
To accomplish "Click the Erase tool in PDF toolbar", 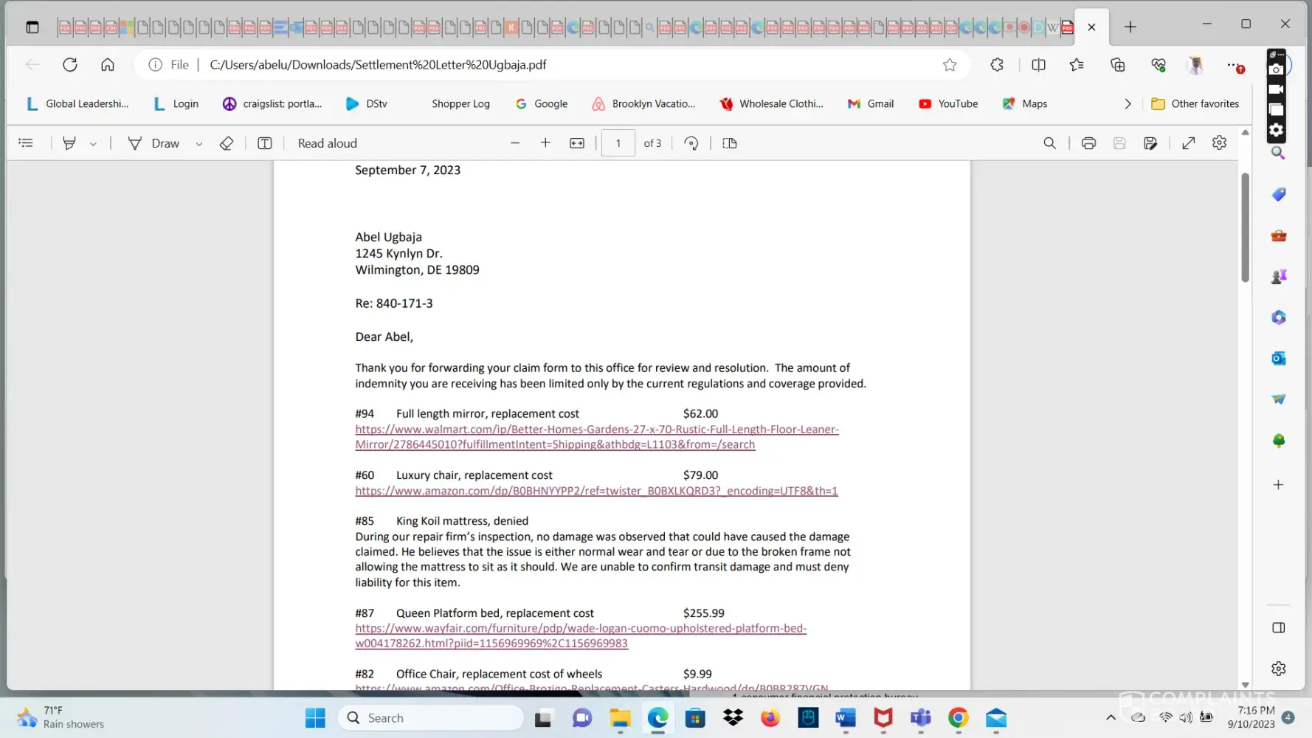I will coord(227,143).
